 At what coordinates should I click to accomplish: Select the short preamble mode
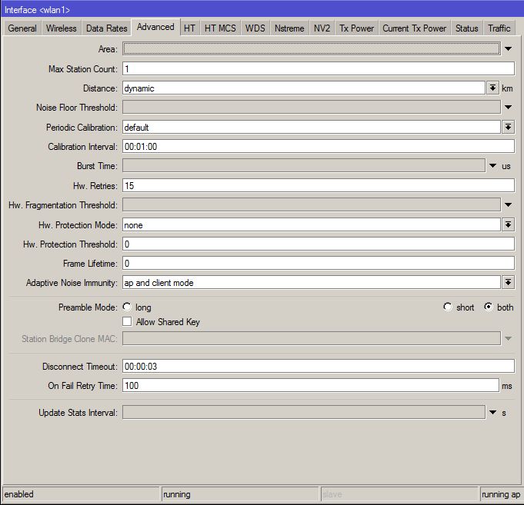(448, 307)
